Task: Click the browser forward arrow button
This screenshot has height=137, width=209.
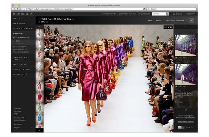Action: tap(17, 9)
